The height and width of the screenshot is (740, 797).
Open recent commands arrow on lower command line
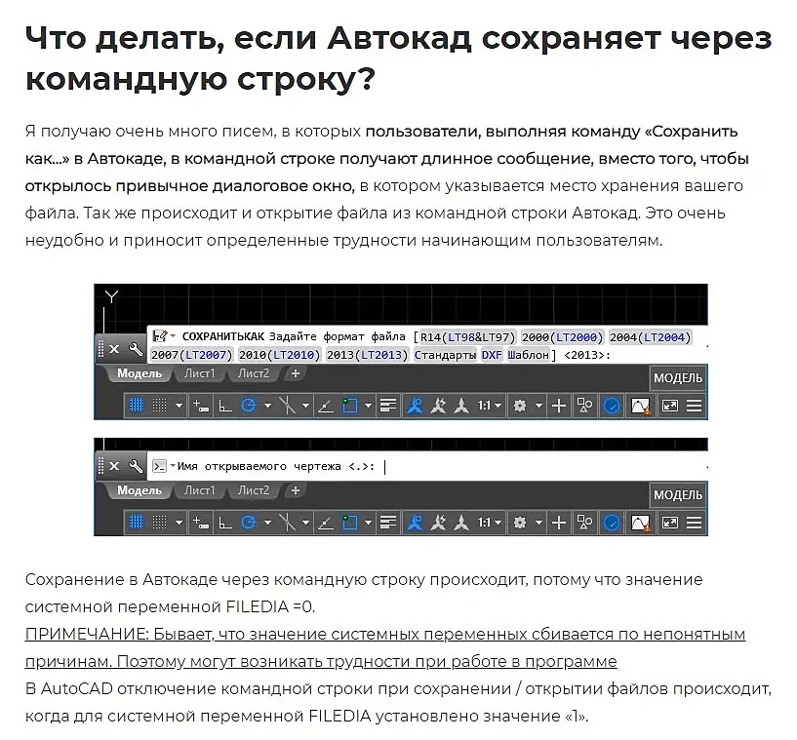click(x=173, y=465)
